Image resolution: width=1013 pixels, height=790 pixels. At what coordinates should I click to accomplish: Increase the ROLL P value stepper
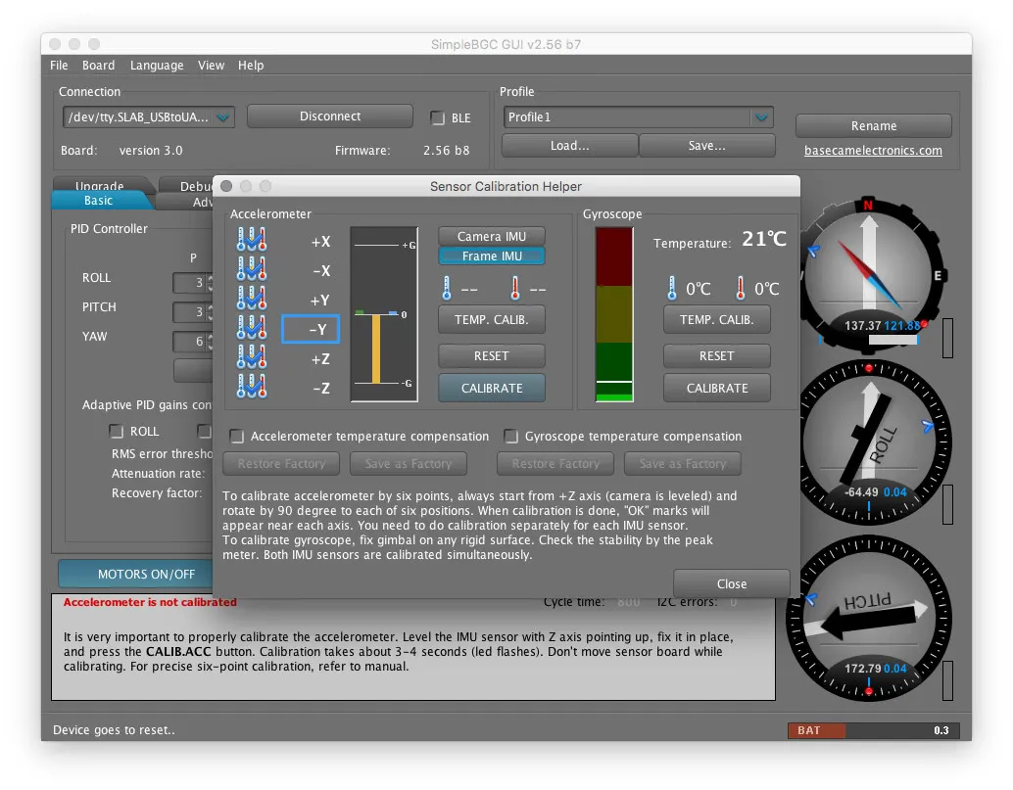tap(210, 278)
